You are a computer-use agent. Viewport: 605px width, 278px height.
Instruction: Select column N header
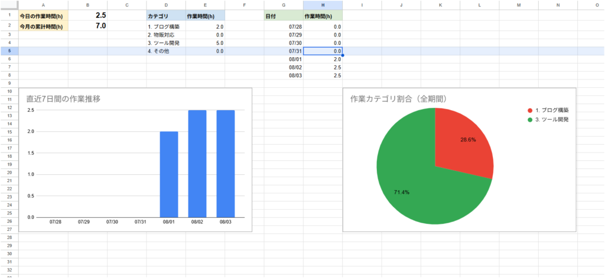tap(558, 5)
